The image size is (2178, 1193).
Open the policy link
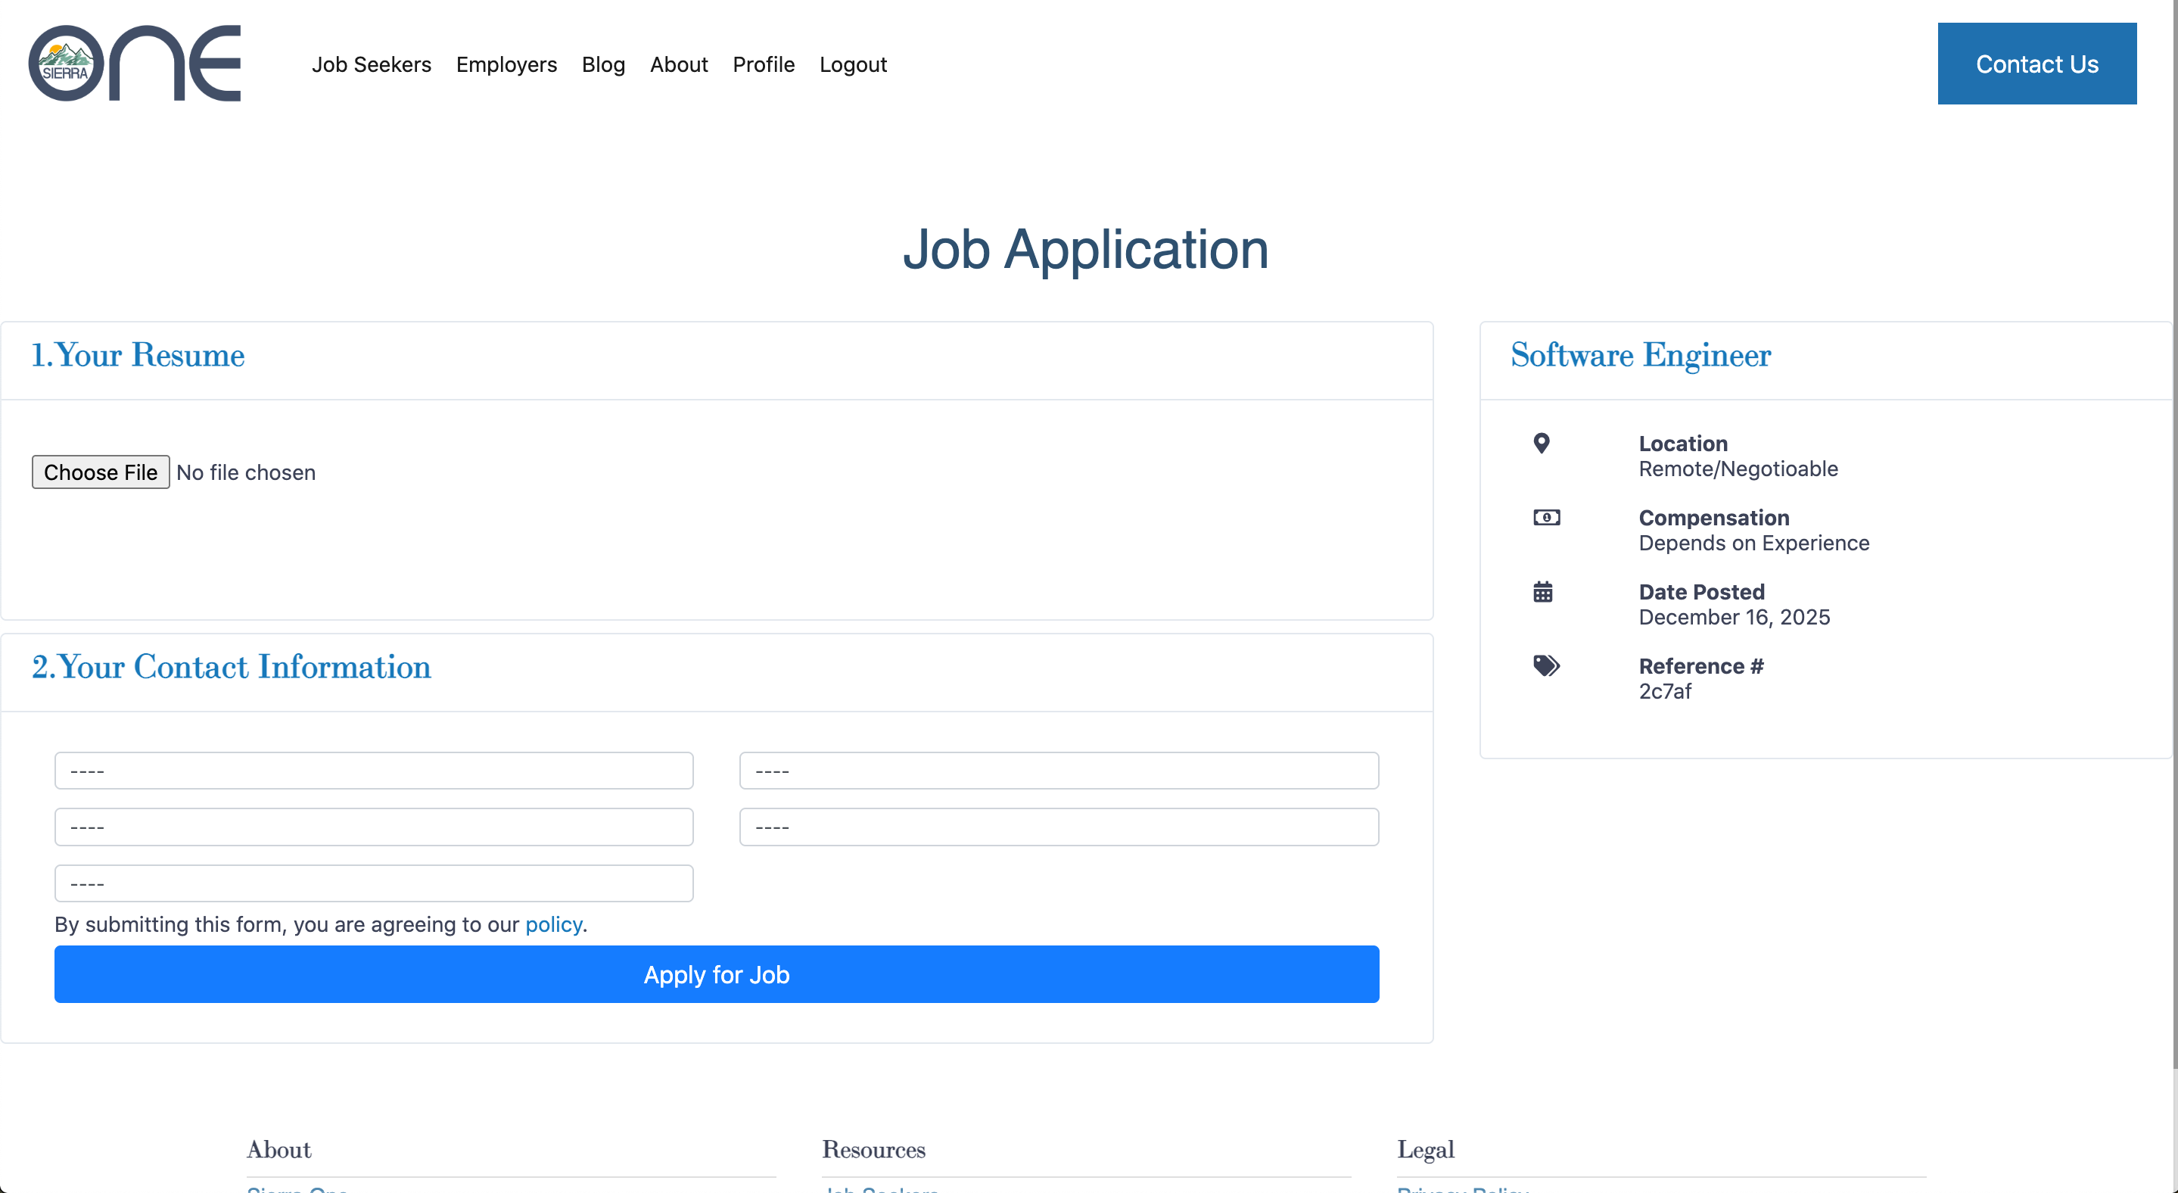(553, 924)
